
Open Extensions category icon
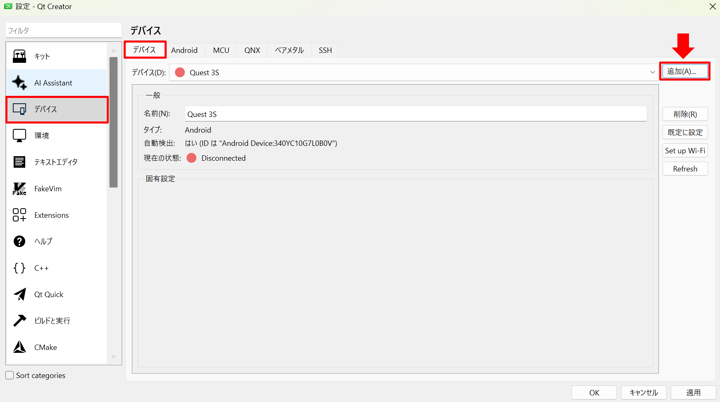[19, 215]
